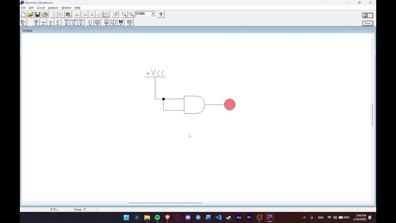
Task: Zoom in on the circuit view
Action: tap(131, 14)
